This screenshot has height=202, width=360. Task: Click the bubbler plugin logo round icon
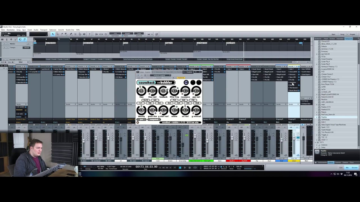pos(186,82)
